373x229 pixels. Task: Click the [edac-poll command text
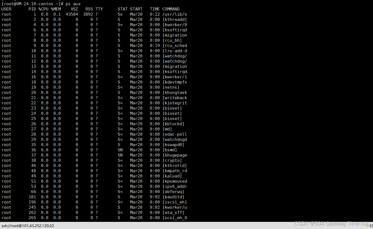175,134
